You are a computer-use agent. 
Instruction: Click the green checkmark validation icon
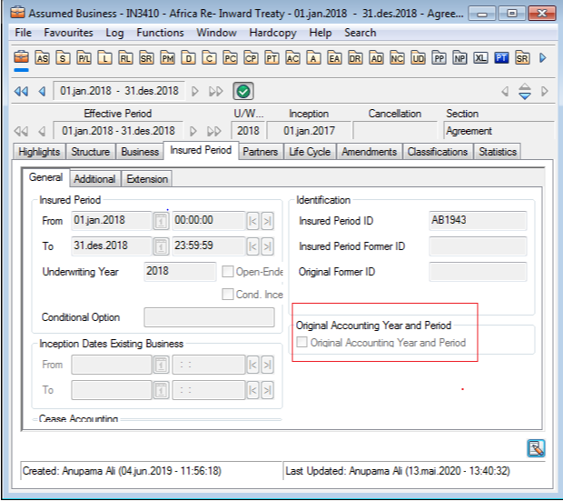pyautogui.click(x=243, y=91)
